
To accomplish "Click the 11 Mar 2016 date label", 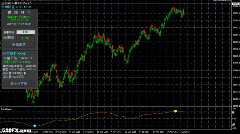I will [47, 132].
